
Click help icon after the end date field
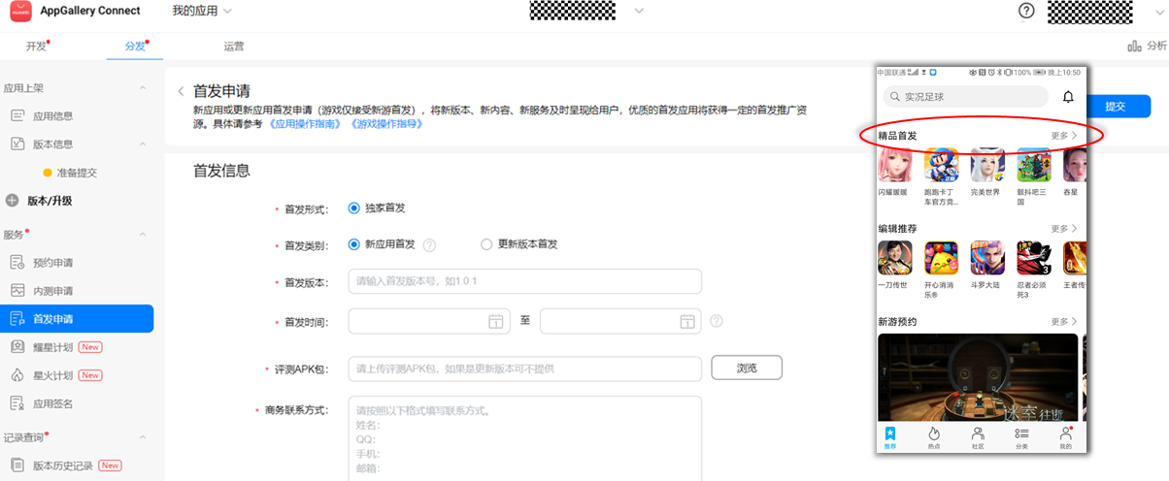click(717, 321)
